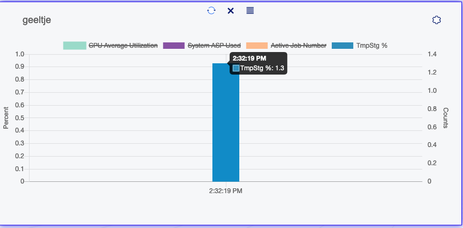Click the purple System ASP Used swatch
Screen dimensions: 463x228
173,46
